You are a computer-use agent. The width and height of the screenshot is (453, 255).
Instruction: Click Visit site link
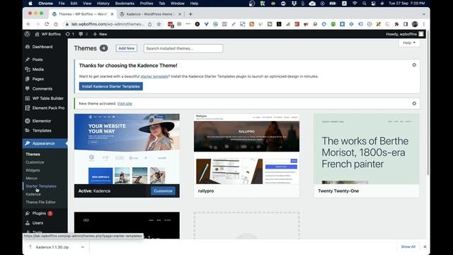click(x=125, y=103)
